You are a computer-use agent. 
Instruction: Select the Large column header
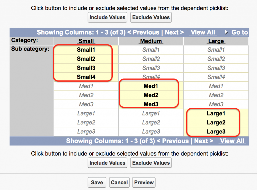pos(216,41)
